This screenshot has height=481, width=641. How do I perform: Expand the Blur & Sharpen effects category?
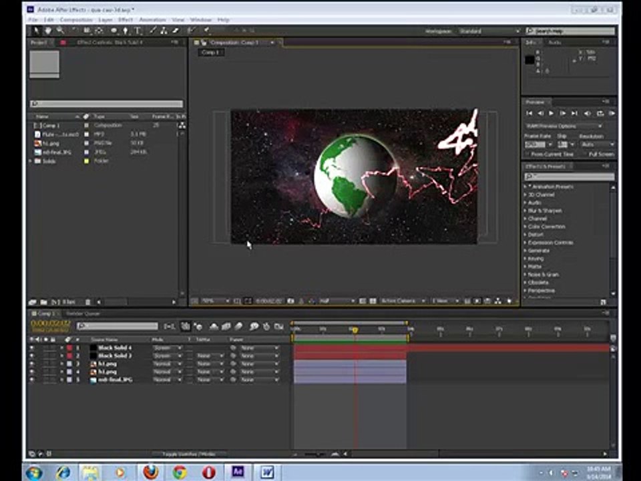(525, 210)
